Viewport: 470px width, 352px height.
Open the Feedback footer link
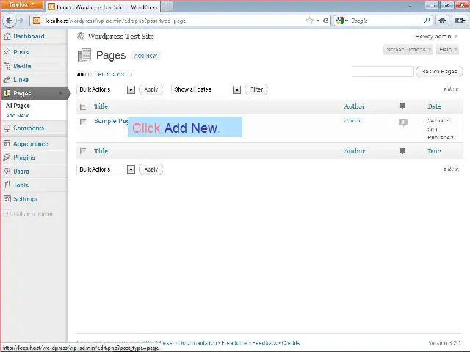(x=264, y=342)
